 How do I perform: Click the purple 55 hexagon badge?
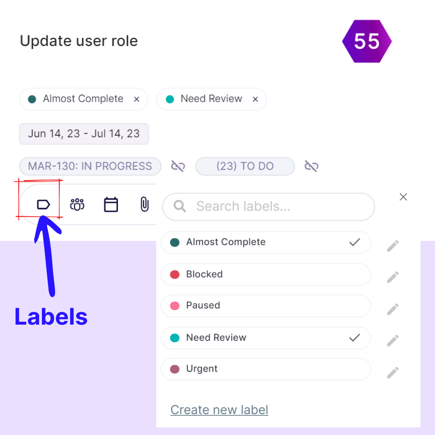(367, 41)
